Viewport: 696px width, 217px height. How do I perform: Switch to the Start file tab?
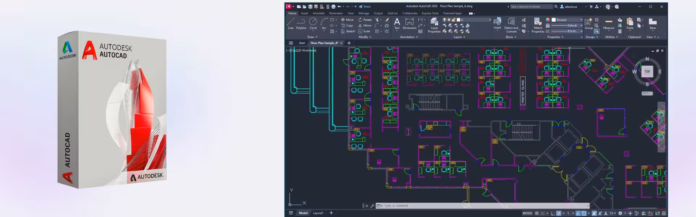point(302,43)
